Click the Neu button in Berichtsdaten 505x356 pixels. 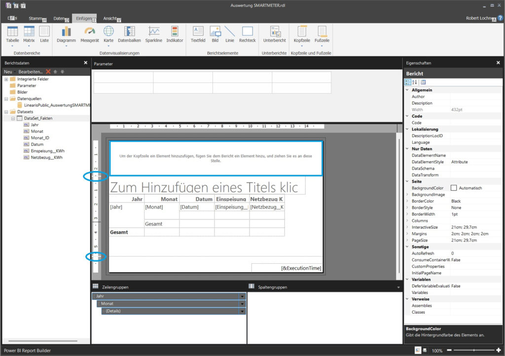pyautogui.click(x=8, y=72)
